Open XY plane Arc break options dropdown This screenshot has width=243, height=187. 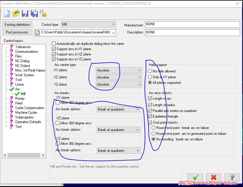tap(118, 109)
